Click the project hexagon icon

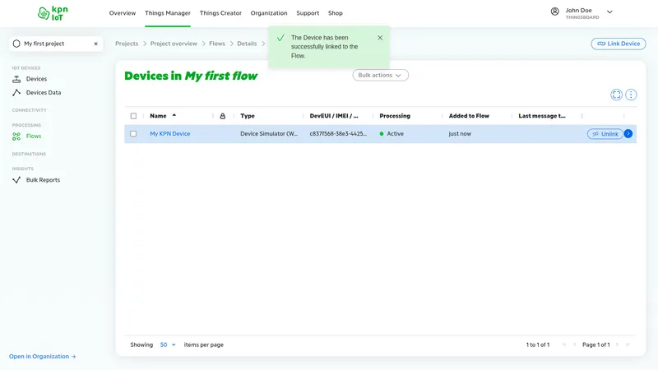16,44
